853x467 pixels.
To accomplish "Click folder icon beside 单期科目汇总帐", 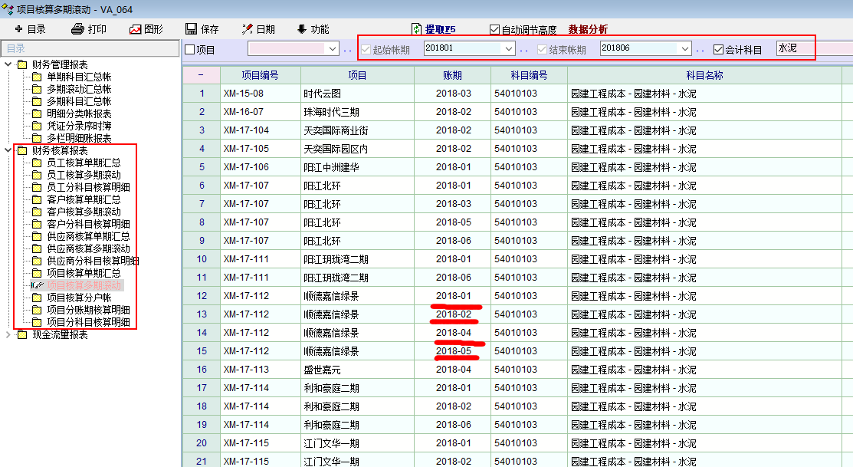I will point(37,77).
